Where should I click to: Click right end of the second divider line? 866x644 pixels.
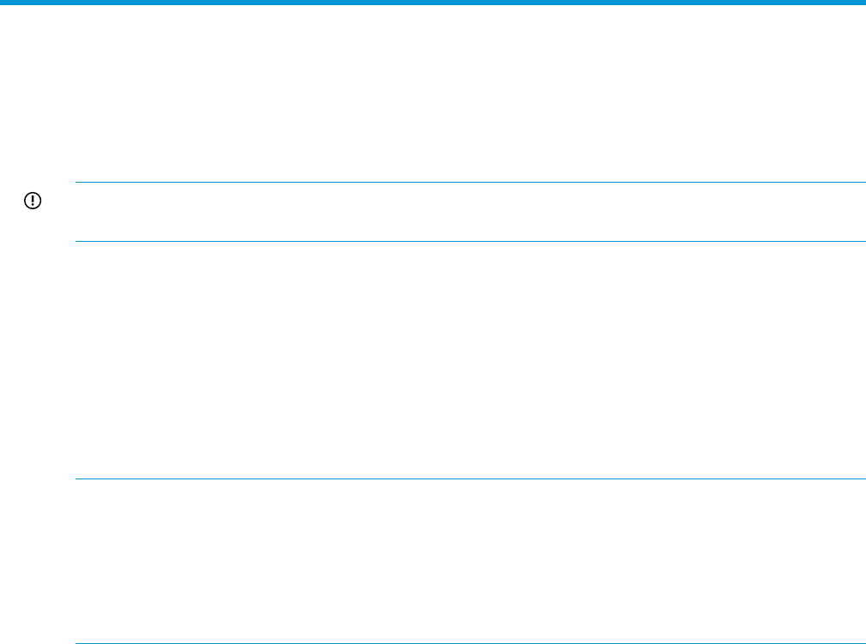click(863, 241)
